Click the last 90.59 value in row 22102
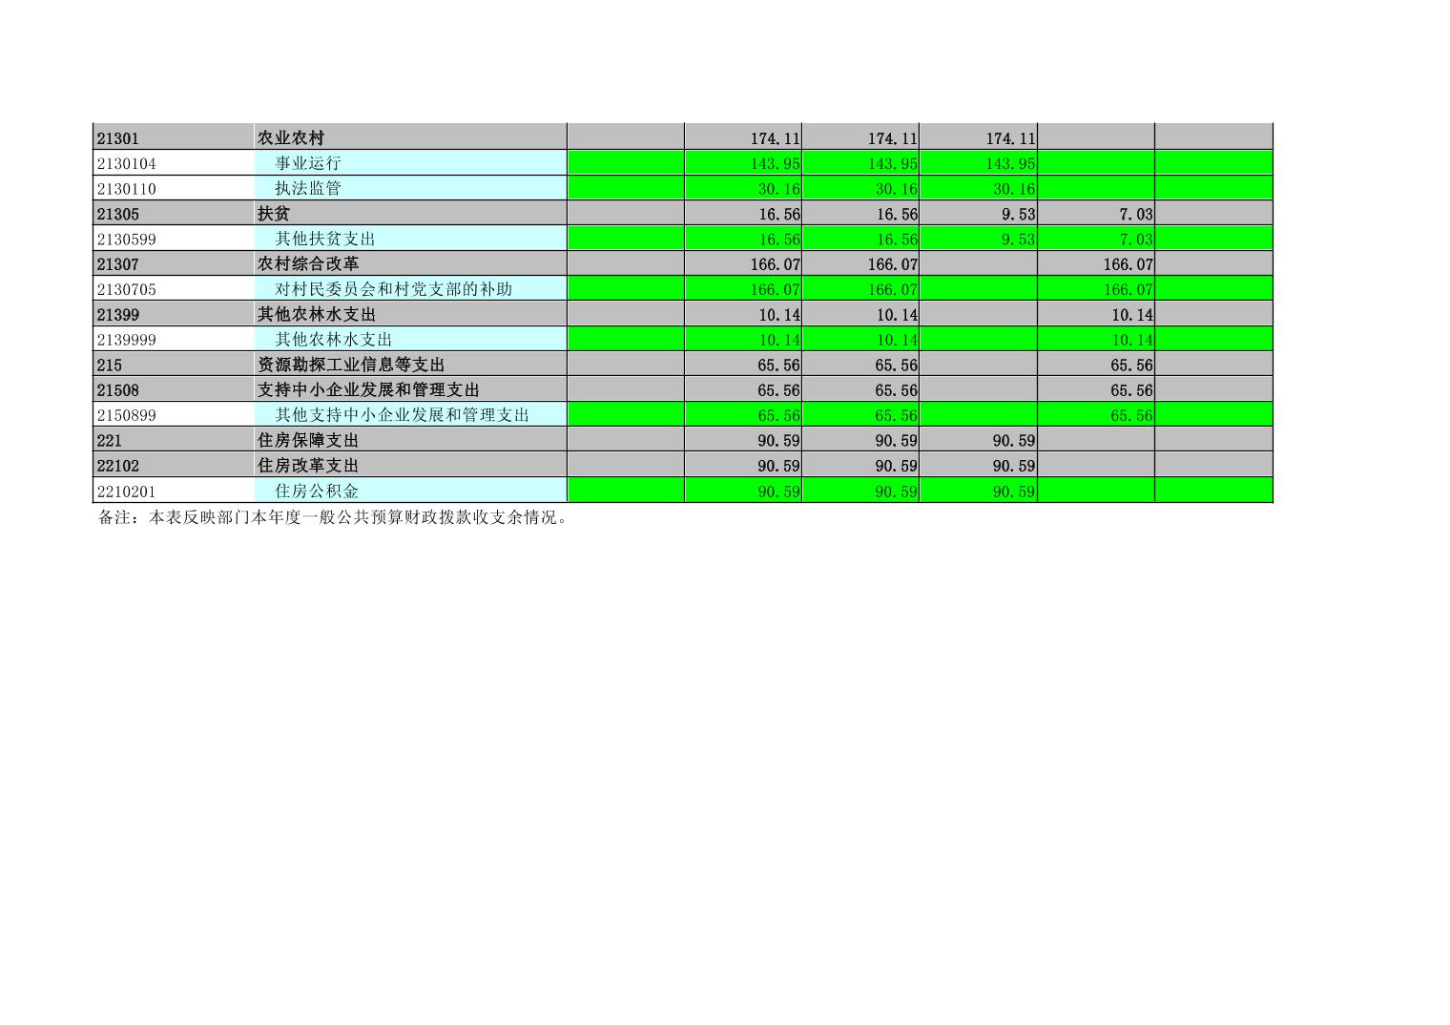 [1014, 466]
